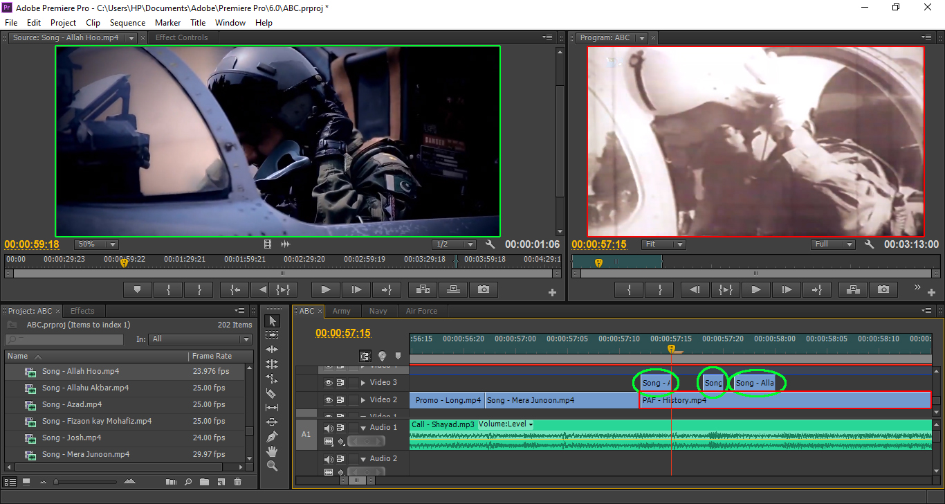Open the Clip menu
Screen dimensions: 945x504
coord(93,23)
